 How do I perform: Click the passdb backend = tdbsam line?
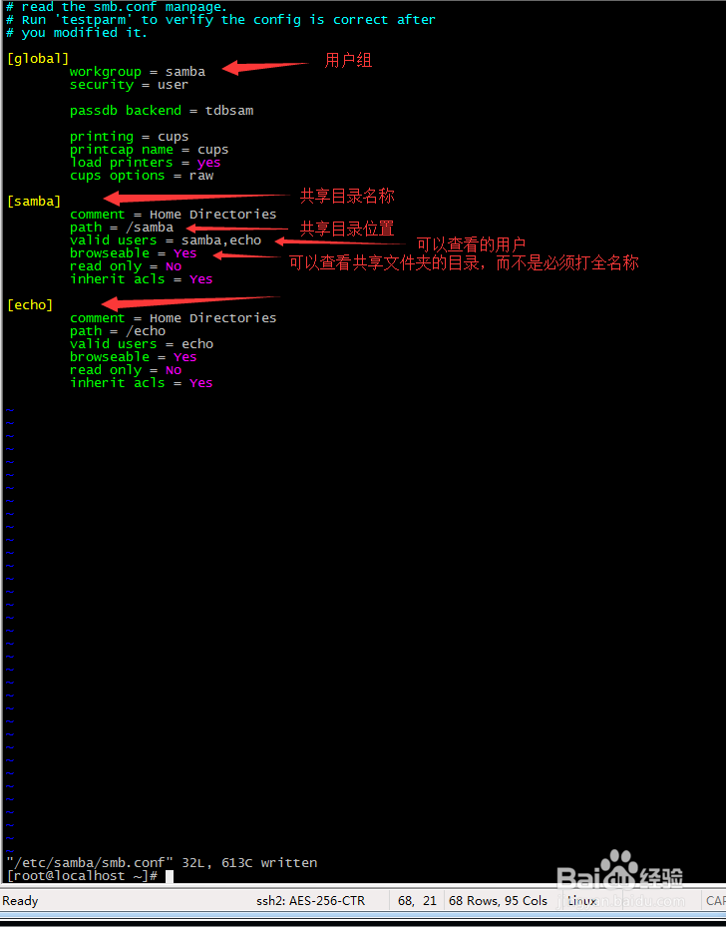tap(162, 111)
